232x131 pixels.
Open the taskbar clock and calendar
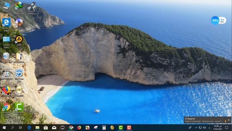pyautogui.click(x=218, y=128)
